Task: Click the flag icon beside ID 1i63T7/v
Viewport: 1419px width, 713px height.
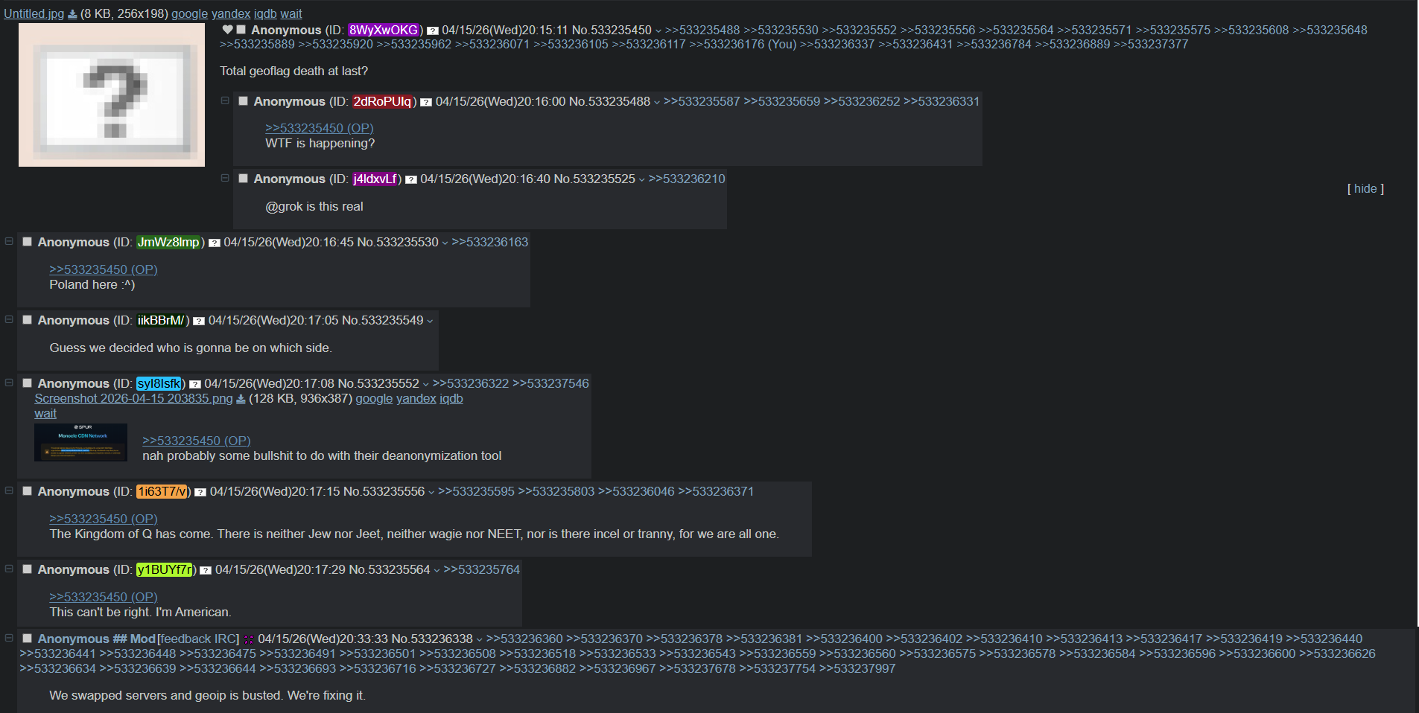Action: [200, 492]
